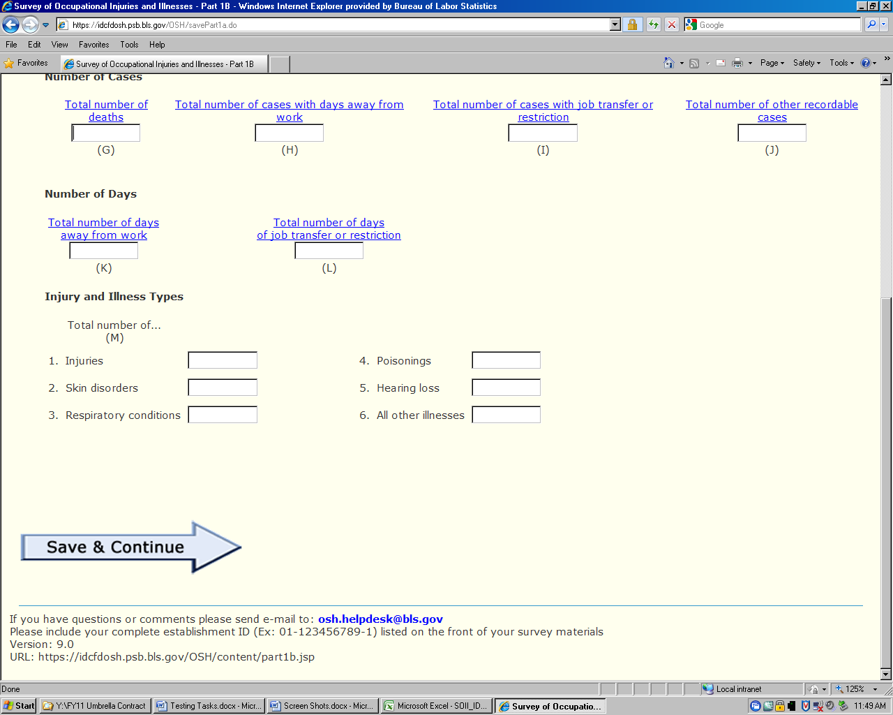
Task: Click the Refresh page icon
Action: [x=654, y=24]
